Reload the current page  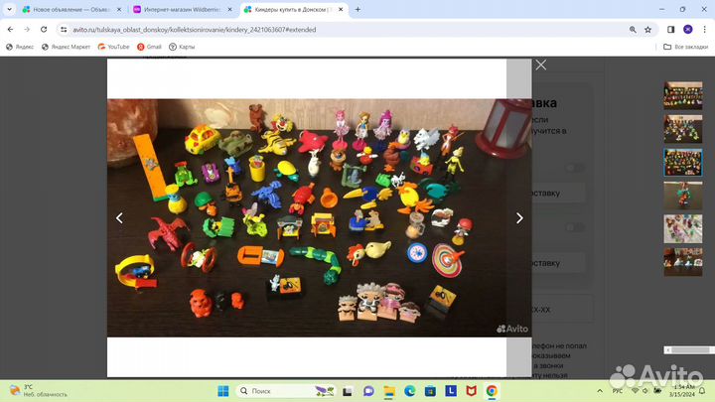pyautogui.click(x=44, y=29)
